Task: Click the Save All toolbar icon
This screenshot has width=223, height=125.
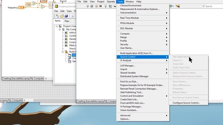Action: tap(66, 16)
